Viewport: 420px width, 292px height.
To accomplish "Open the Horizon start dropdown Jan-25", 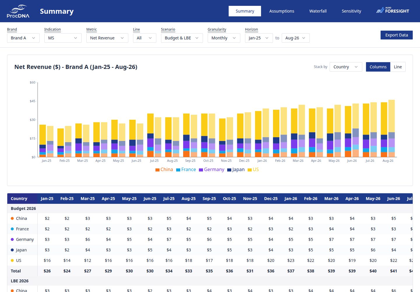I will click(x=259, y=38).
